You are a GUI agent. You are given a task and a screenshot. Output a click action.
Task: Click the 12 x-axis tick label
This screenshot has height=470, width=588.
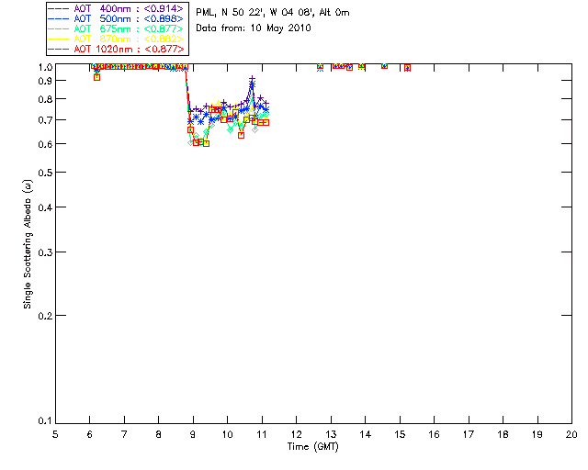[x=296, y=434]
